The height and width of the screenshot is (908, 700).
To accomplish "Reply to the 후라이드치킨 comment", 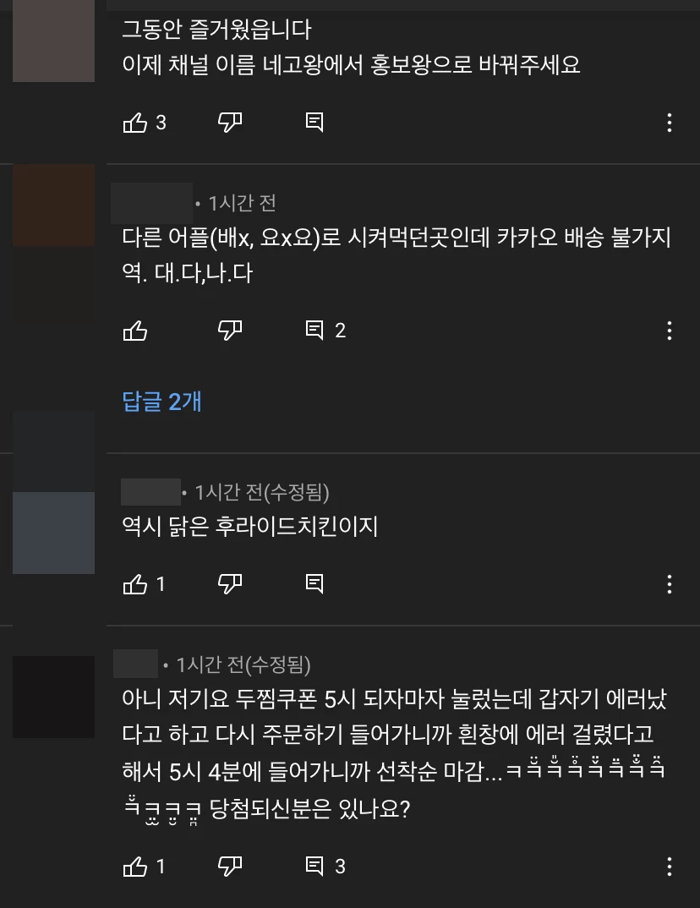I will click(314, 583).
